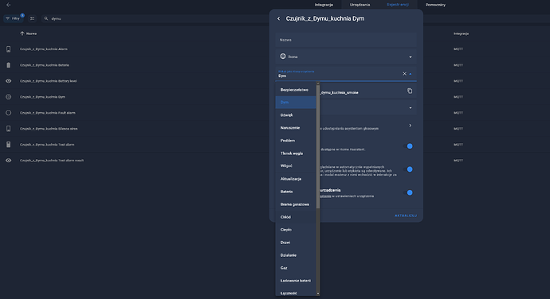Click the smoke icon of the kuchnia Dym row
Image resolution: width=550 pixels, height=299 pixels.
point(9,97)
